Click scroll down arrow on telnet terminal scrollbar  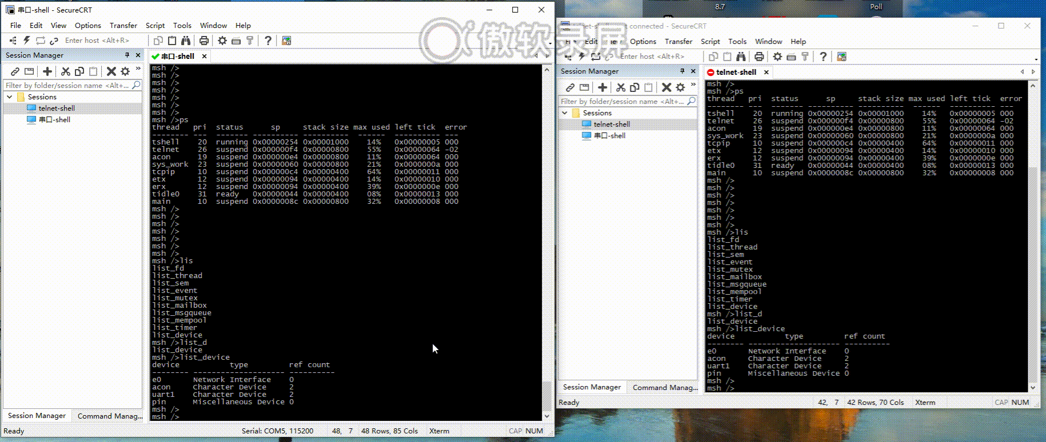[x=1032, y=387]
